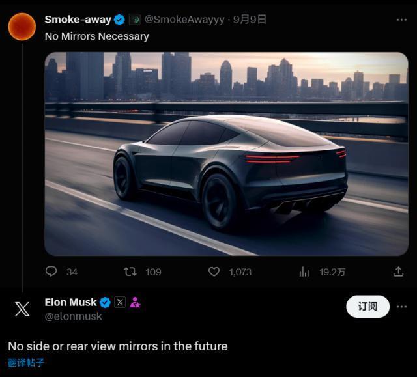Viewport: 417px width, 377px height.
Task: View analytics for Smoke-away's post
Action: coord(304,272)
